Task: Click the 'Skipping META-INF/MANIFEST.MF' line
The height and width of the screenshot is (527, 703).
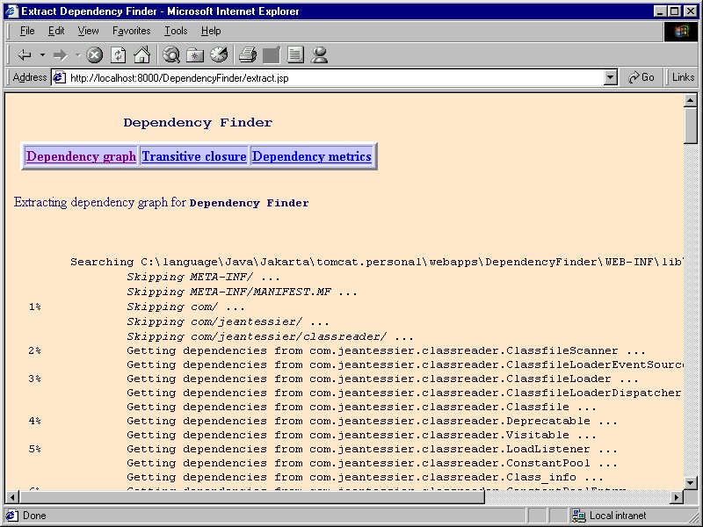Action: [243, 292]
